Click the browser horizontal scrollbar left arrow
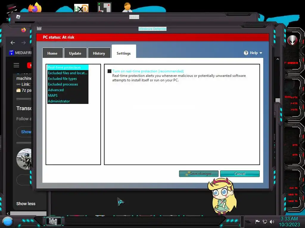 coord(8,213)
